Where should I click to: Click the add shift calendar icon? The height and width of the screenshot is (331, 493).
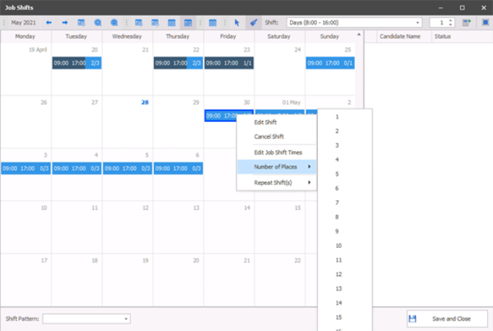467,23
